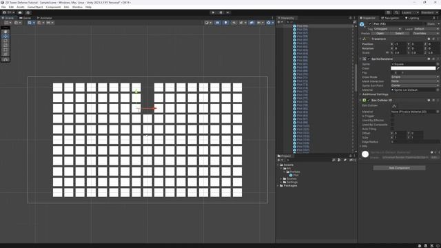Image resolution: width=441 pixels, height=248 pixels.
Task: Open the Sprite object picker circle
Action: tap(438, 64)
